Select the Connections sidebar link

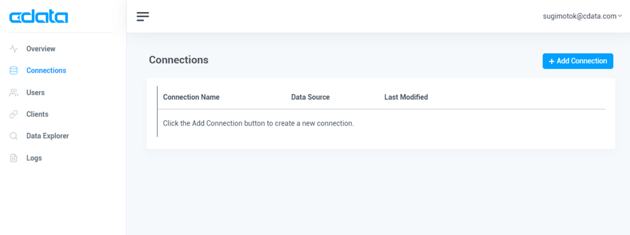pyautogui.click(x=46, y=71)
